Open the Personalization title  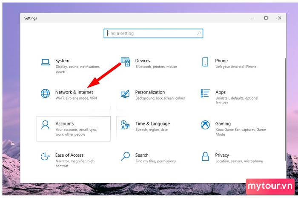150,92
